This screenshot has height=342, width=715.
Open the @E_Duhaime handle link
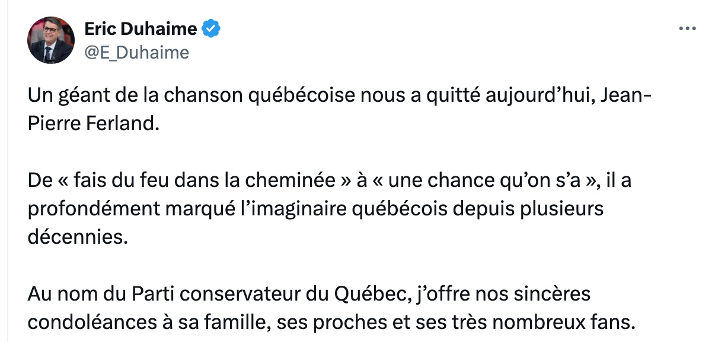click(x=136, y=53)
